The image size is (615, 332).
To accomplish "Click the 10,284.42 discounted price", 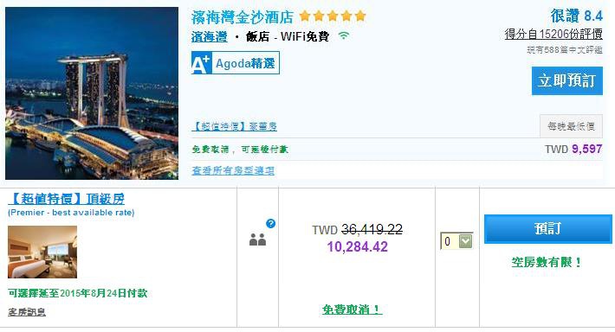I will [x=358, y=246].
